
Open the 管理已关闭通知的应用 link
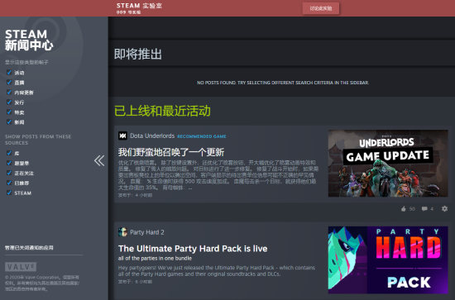coord(29,248)
